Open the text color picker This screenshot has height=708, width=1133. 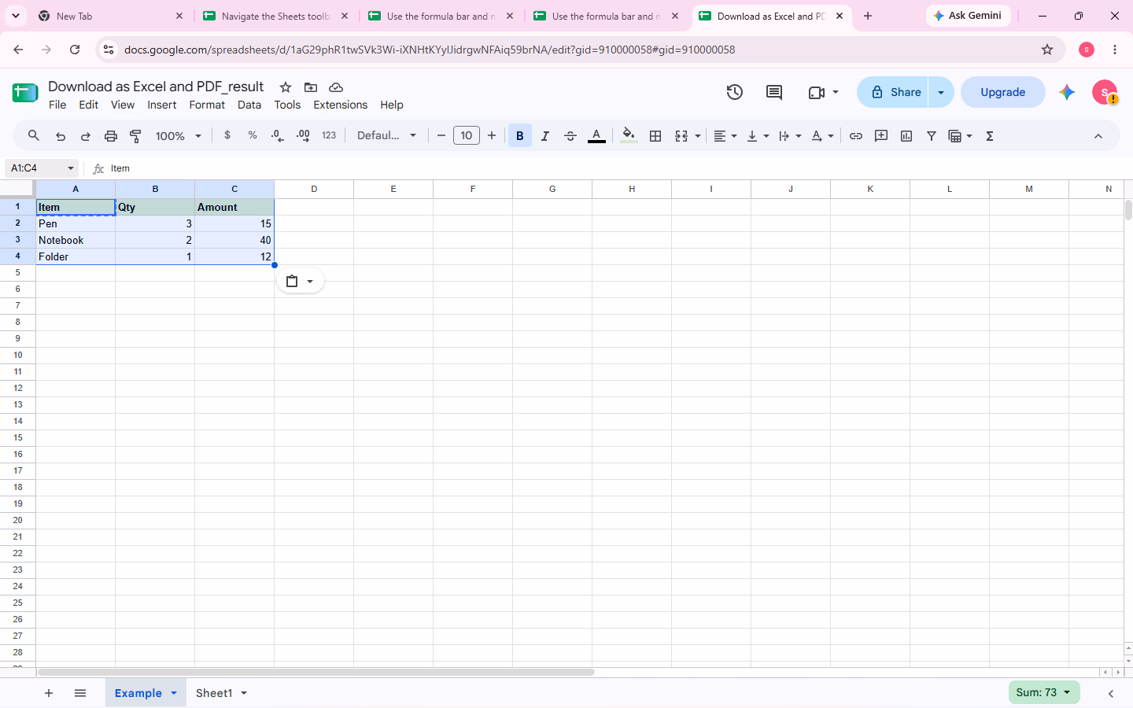[597, 136]
